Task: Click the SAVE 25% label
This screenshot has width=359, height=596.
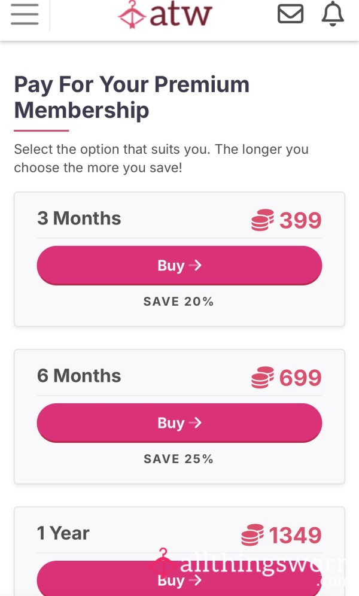Action: point(178,459)
